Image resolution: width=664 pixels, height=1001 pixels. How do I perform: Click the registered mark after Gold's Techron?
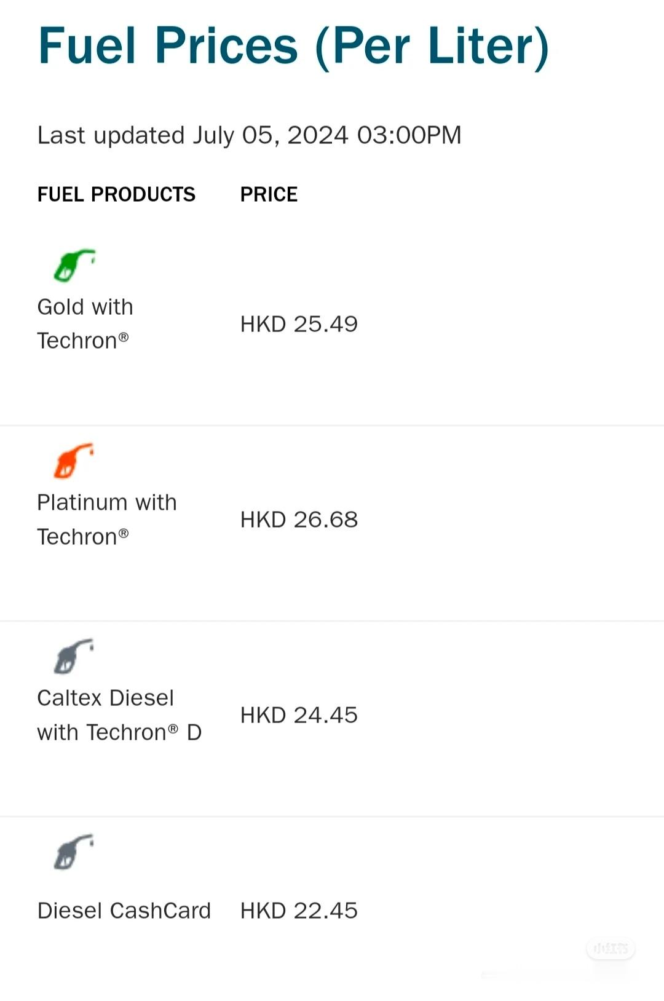[124, 336]
